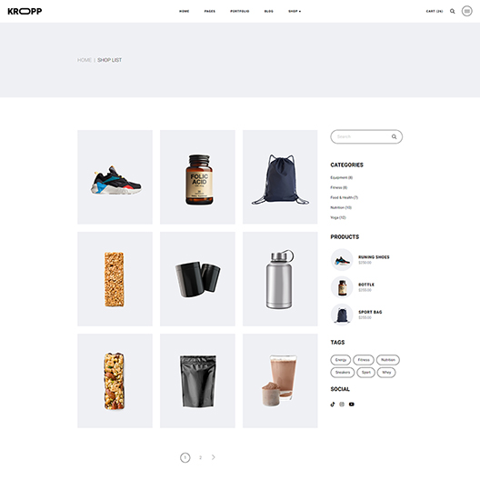480x500 pixels.
Task: Open the Instagram social icon
Action: click(x=342, y=404)
